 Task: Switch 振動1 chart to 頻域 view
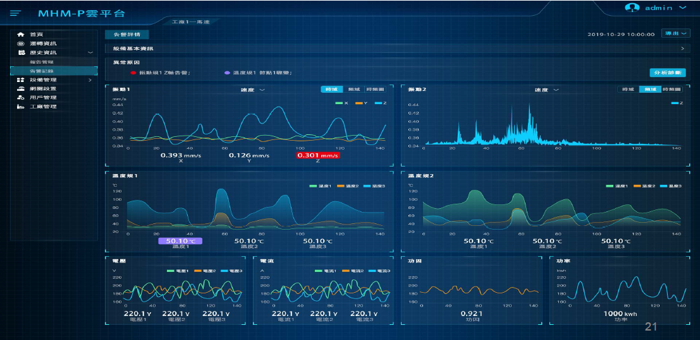[353, 90]
